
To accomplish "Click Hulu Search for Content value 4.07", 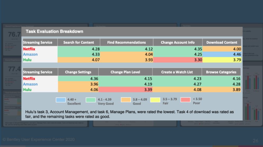I will click(x=96, y=60).
